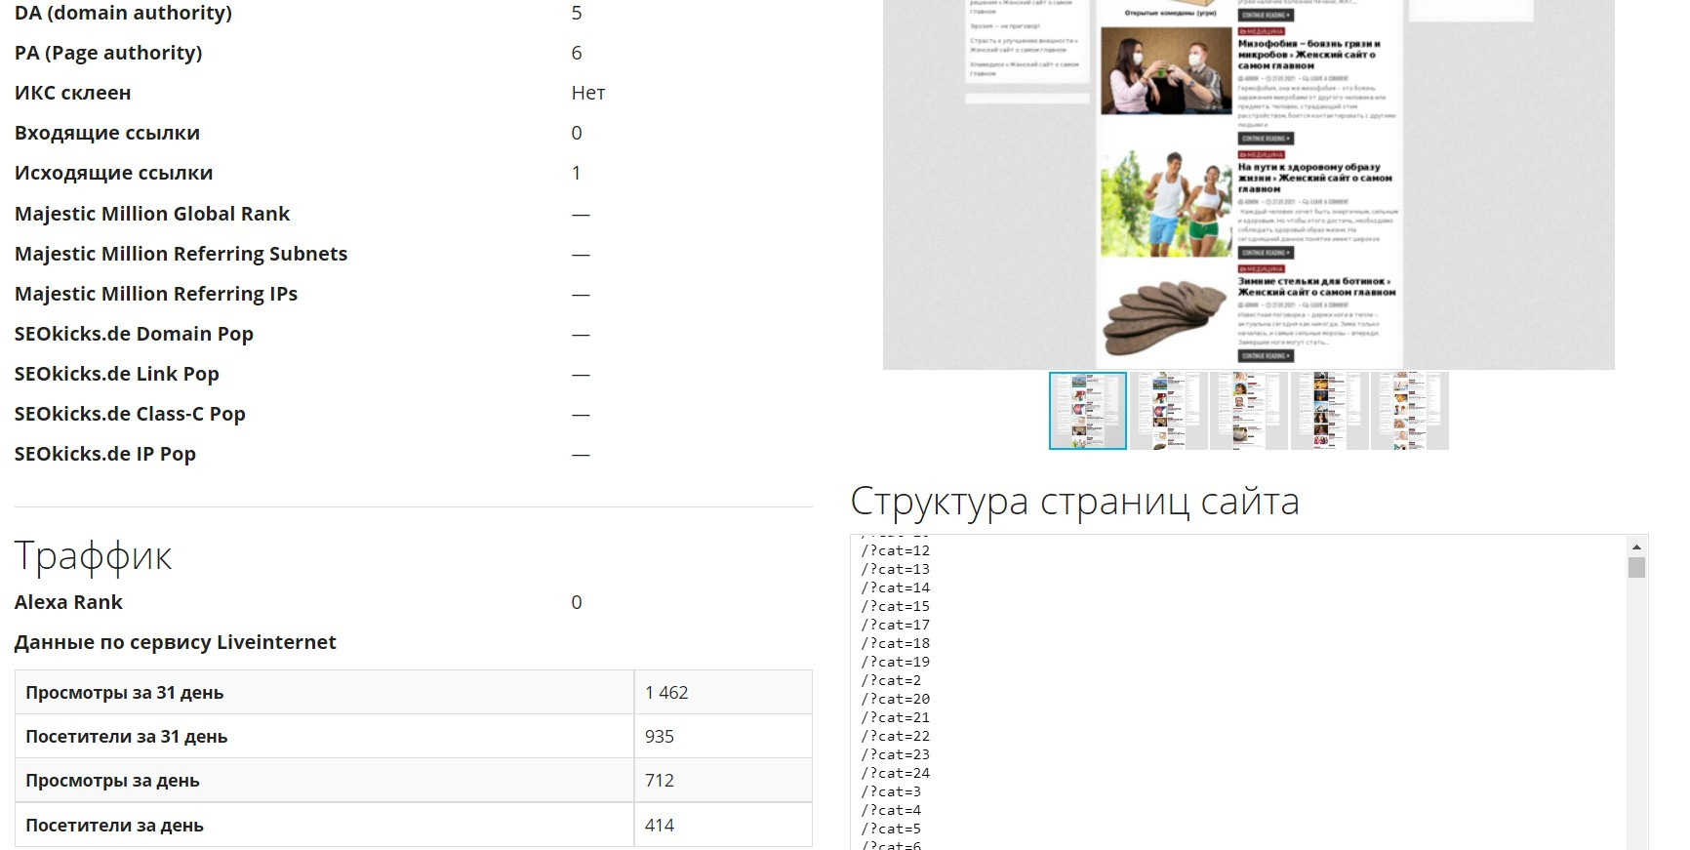Click the "DA (domain authority)" label
The height and width of the screenshot is (850, 1690).
point(123,13)
